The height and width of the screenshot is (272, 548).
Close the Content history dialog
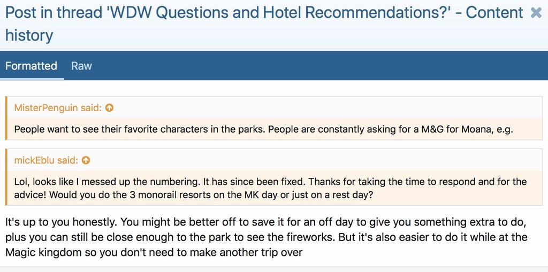click(536, 13)
